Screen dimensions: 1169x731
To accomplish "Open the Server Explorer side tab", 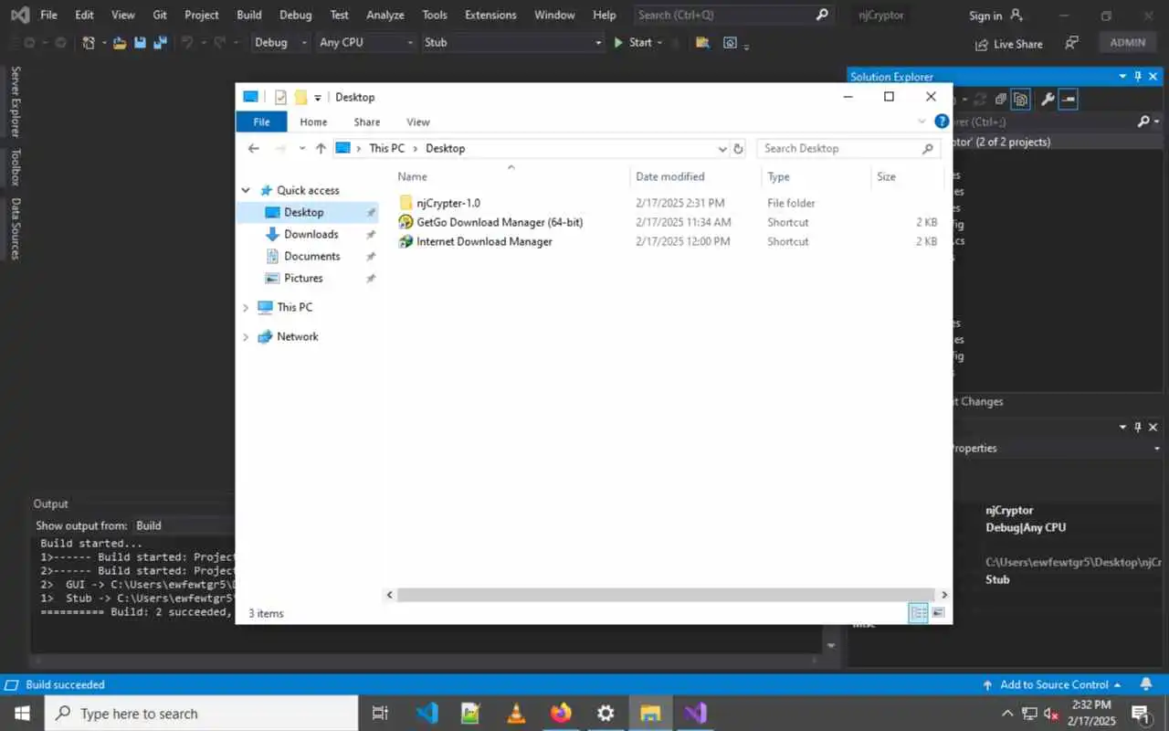I will coord(16,101).
